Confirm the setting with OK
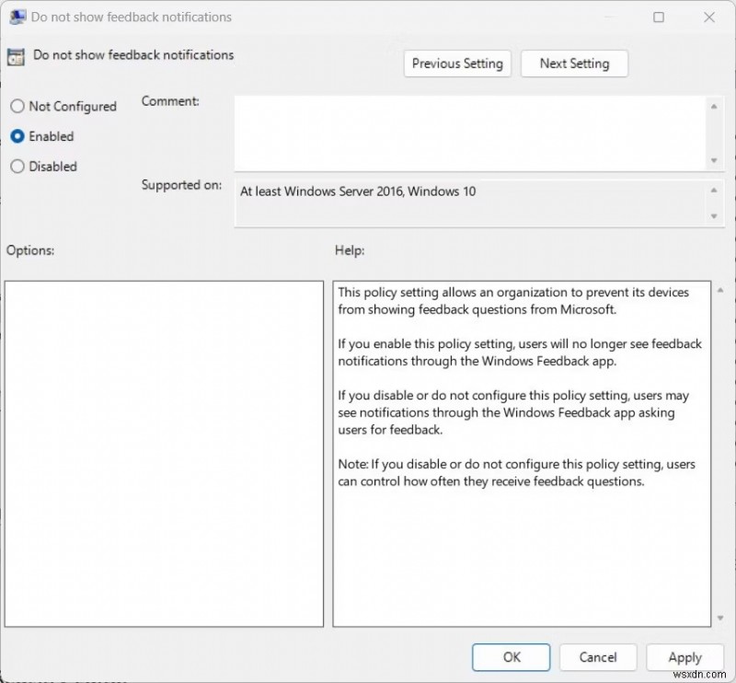This screenshot has height=683, width=736. pos(511,657)
